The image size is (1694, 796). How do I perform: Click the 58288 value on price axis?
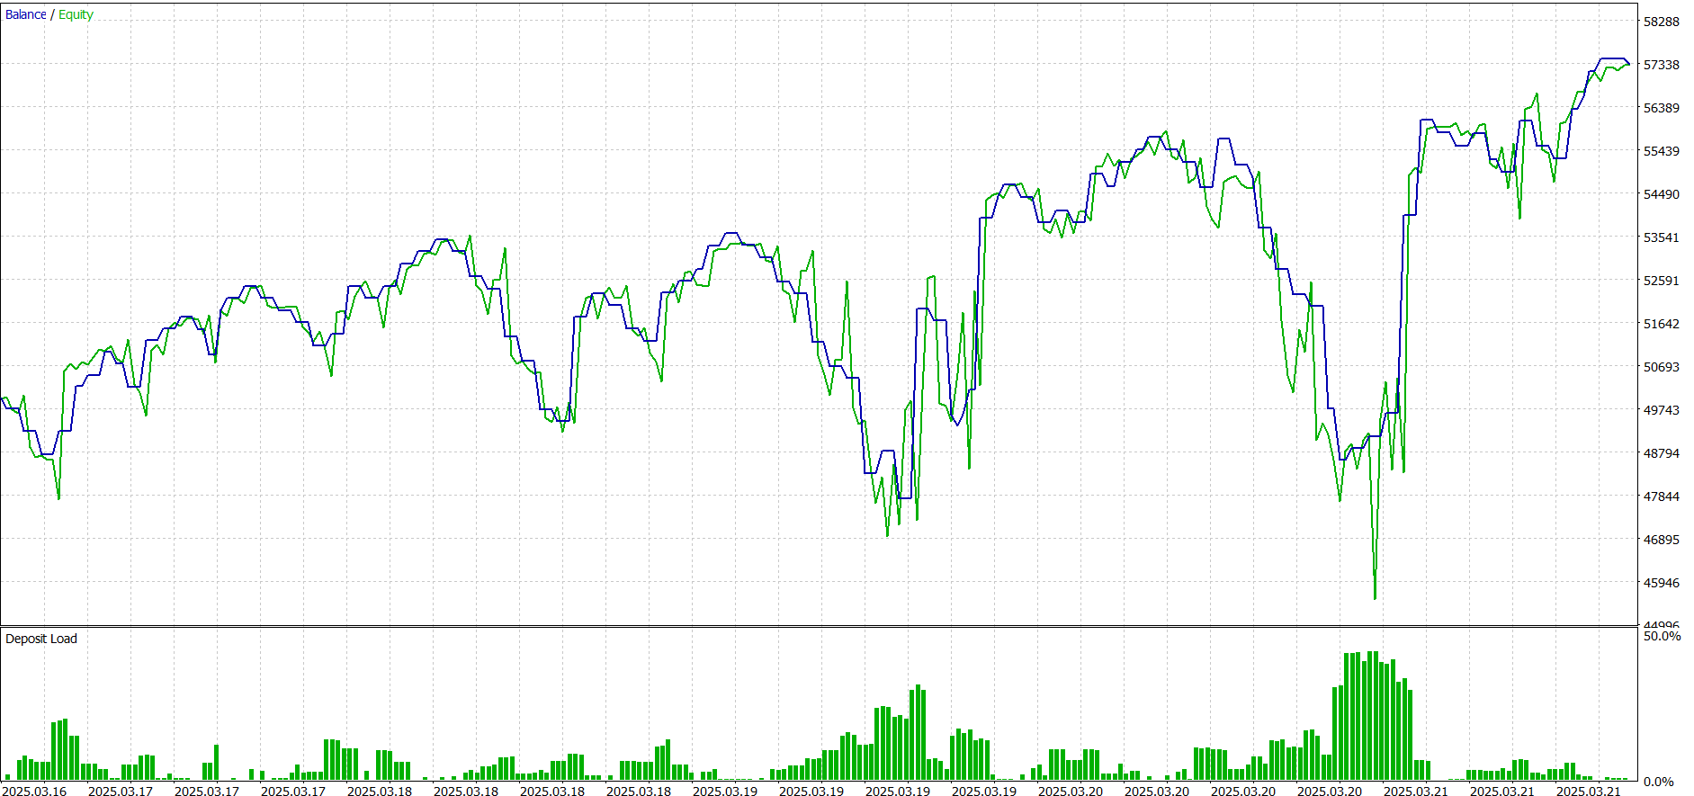(x=1661, y=22)
